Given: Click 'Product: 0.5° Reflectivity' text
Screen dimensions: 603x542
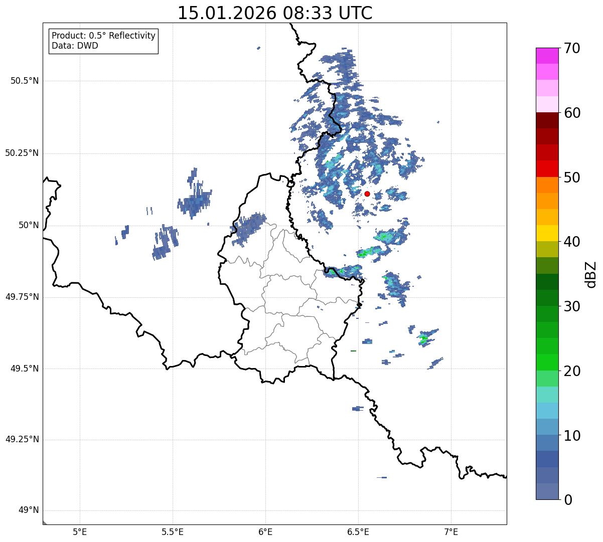Looking at the screenshot, I should click(x=103, y=36).
